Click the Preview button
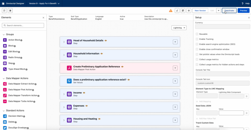251x130 pixels. pos(243,11)
